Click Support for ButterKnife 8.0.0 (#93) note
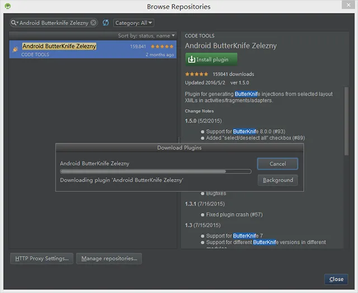The height and width of the screenshot is (293, 358). tap(246, 131)
